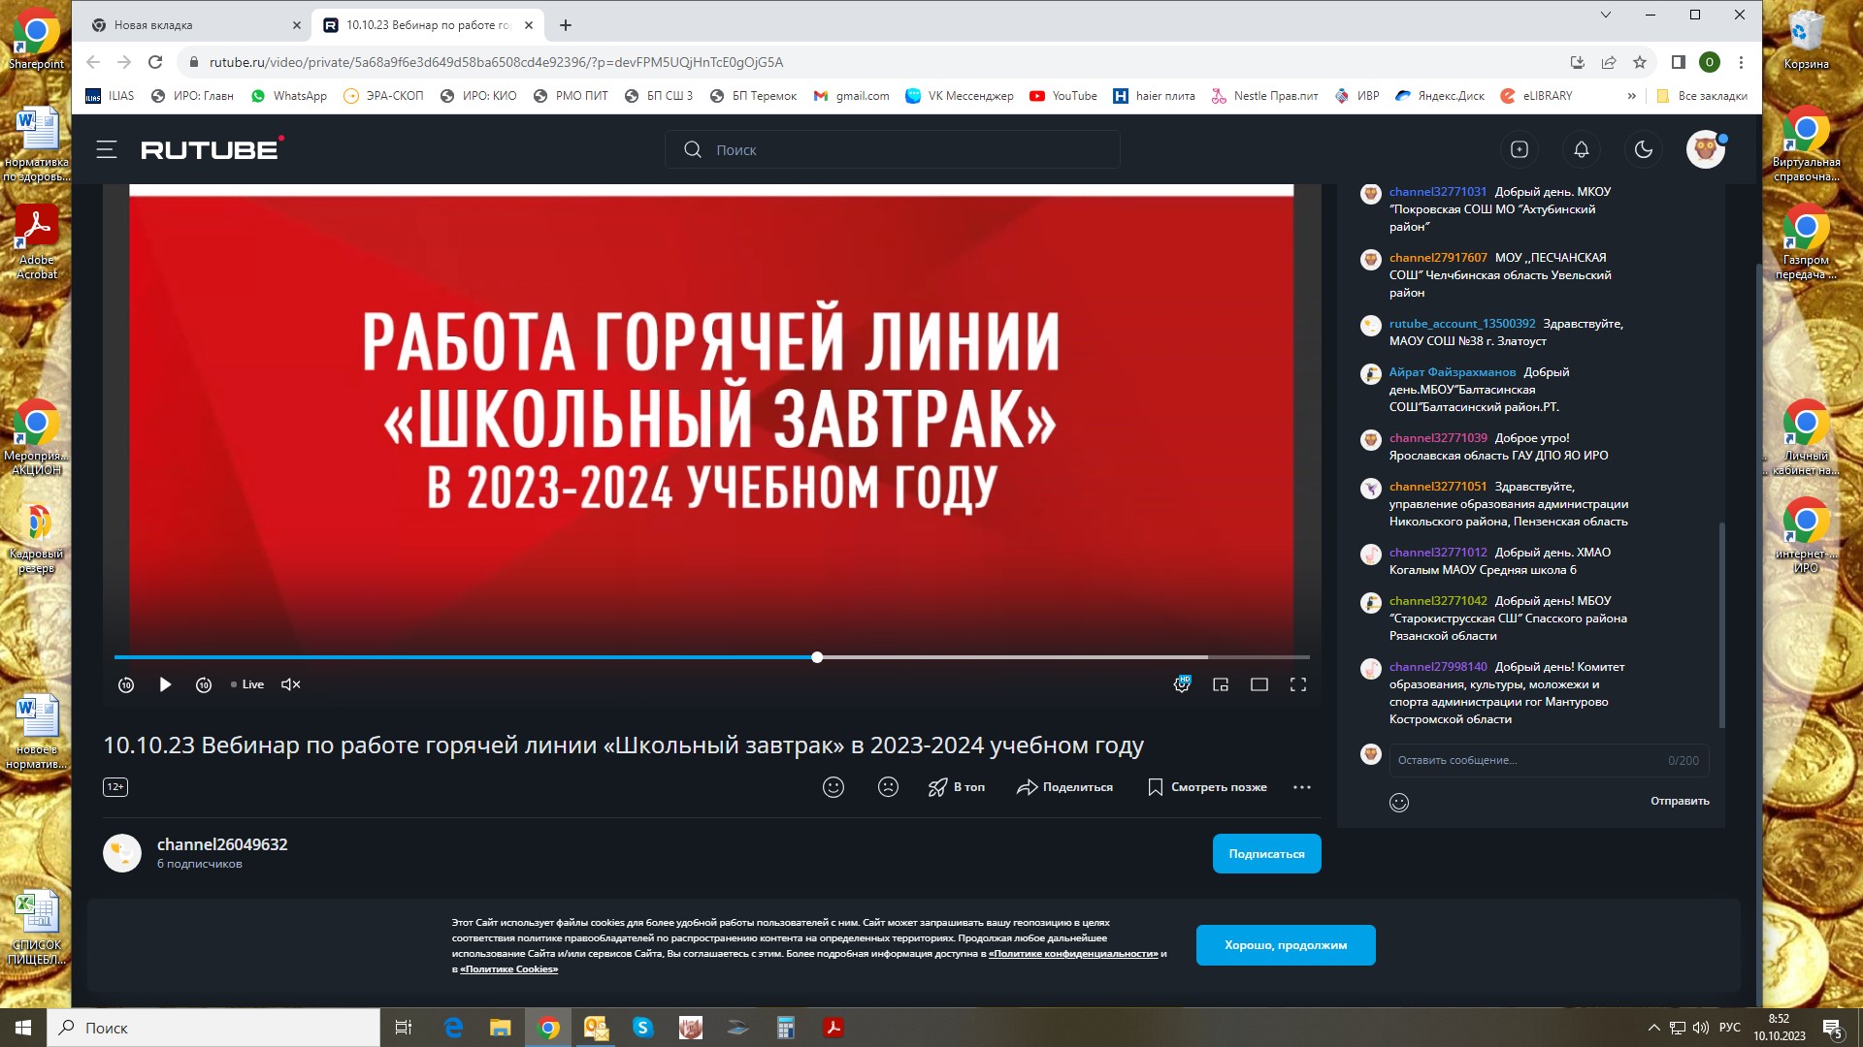Skip forward 10 seconds
The image size is (1863, 1047).
pos(204,684)
